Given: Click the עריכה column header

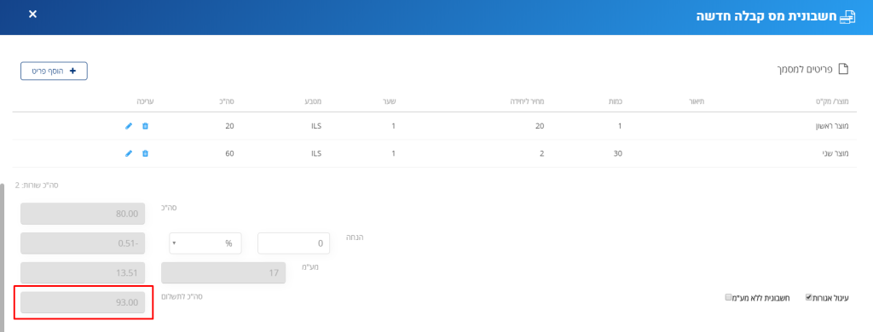Looking at the screenshot, I should [x=145, y=102].
